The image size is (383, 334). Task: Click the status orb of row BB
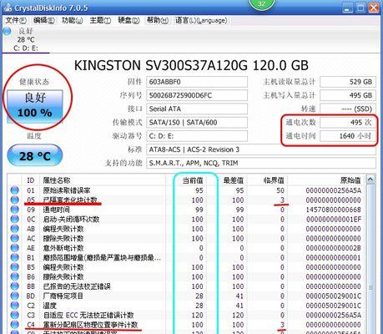click(x=14, y=286)
